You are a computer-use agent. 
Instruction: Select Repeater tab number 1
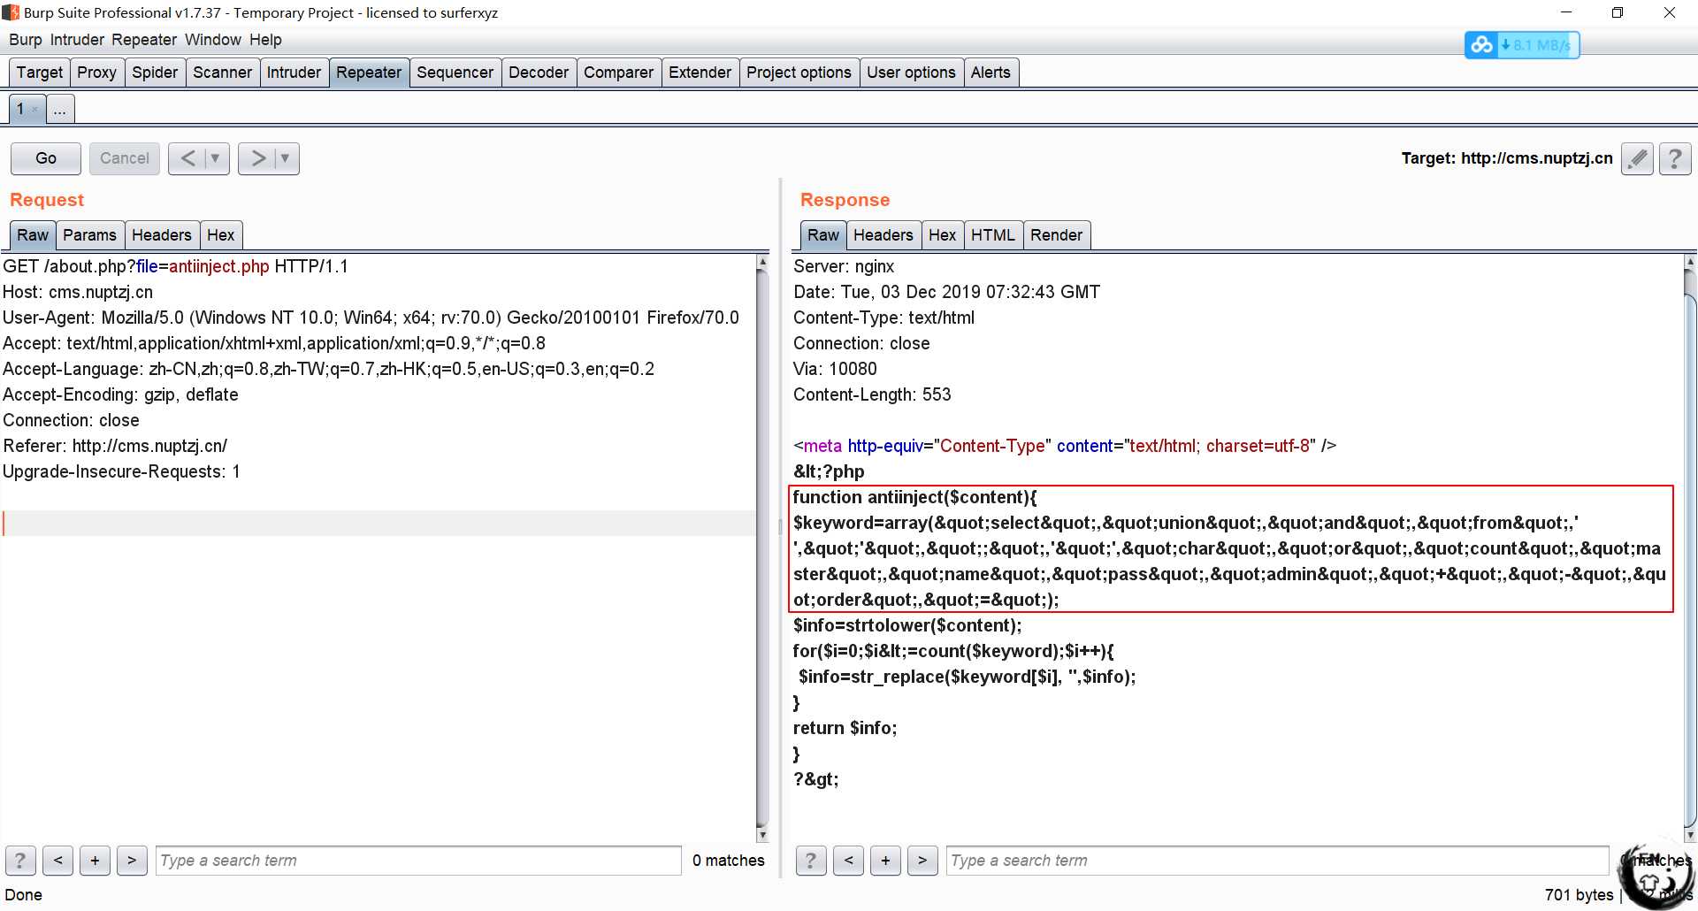click(19, 110)
